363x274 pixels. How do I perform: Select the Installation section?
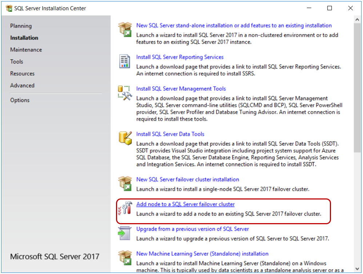tap(24, 38)
